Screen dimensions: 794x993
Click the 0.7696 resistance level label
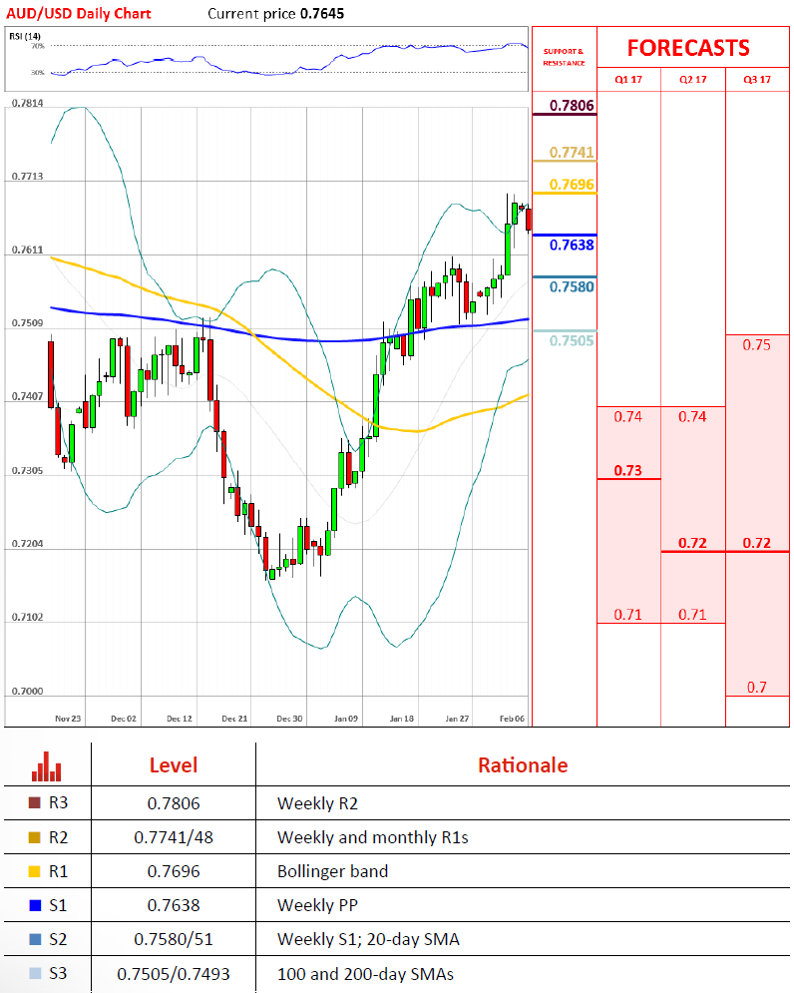click(572, 185)
